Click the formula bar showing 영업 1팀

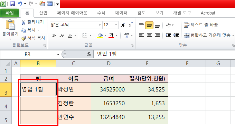(164, 54)
